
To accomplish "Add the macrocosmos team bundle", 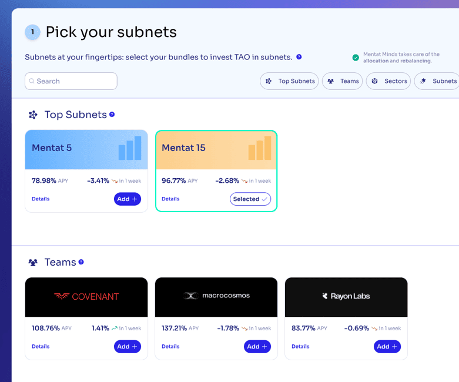I will point(257,347).
